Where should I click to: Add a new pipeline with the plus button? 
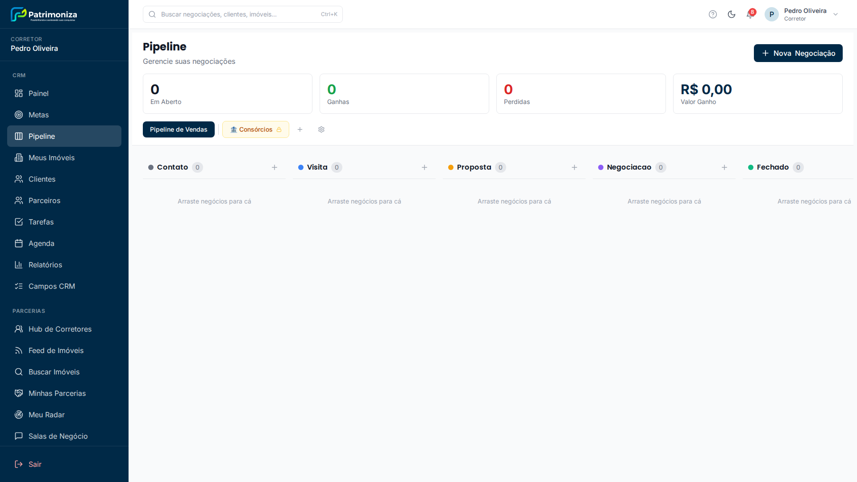point(300,129)
